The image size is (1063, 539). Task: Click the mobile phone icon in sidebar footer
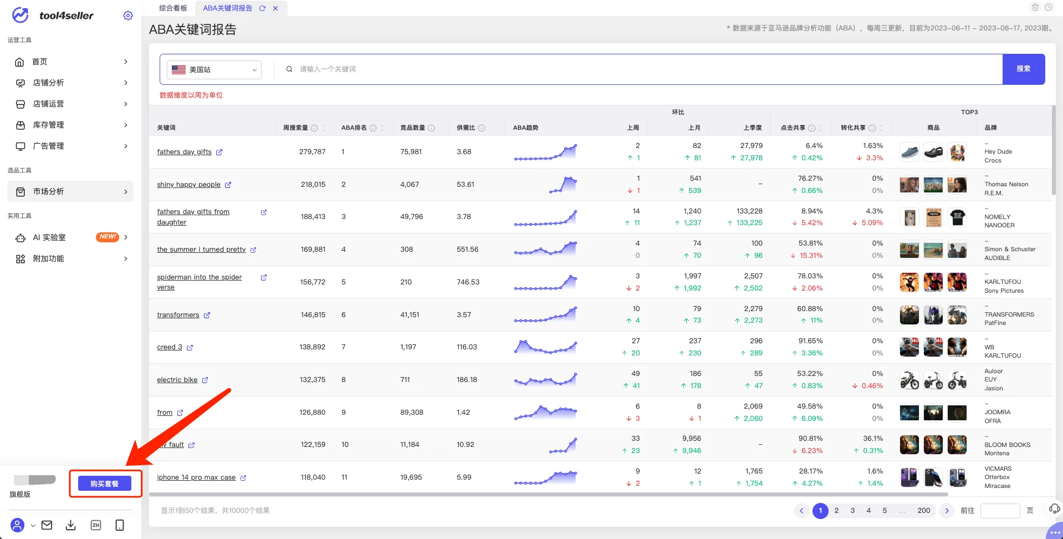pyautogui.click(x=120, y=525)
